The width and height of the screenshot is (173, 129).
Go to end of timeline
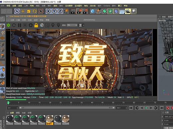(162, 108)
